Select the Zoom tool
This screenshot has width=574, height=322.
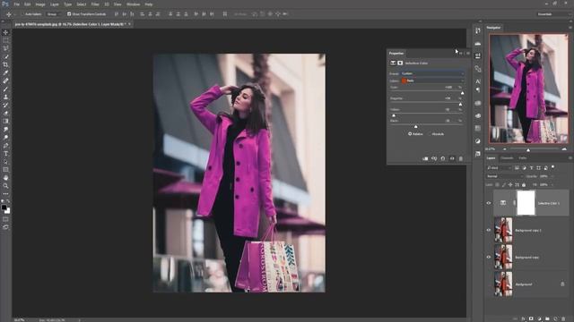coord(5,186)
